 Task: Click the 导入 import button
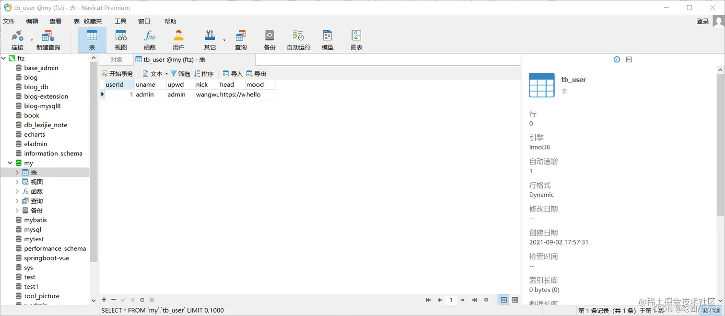[x=233, y=74]
